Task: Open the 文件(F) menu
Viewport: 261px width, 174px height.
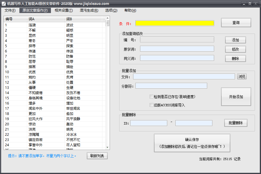Action: (x=10, y=10)
